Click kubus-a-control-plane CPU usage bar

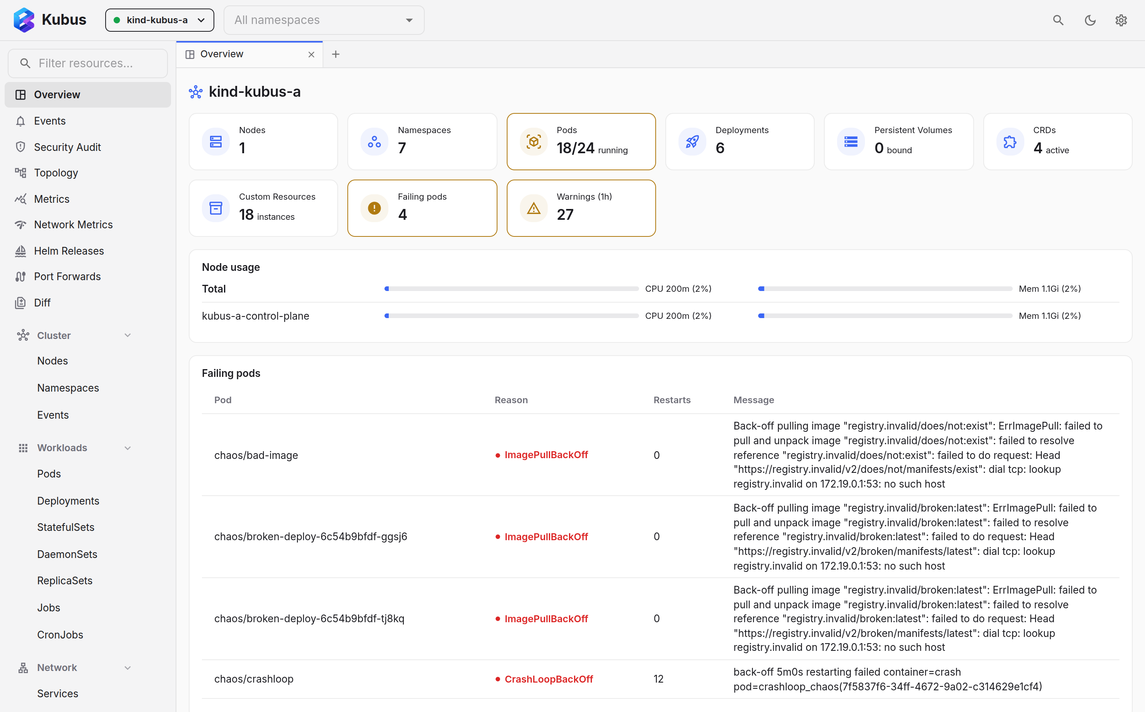click(x=511, y=316)
